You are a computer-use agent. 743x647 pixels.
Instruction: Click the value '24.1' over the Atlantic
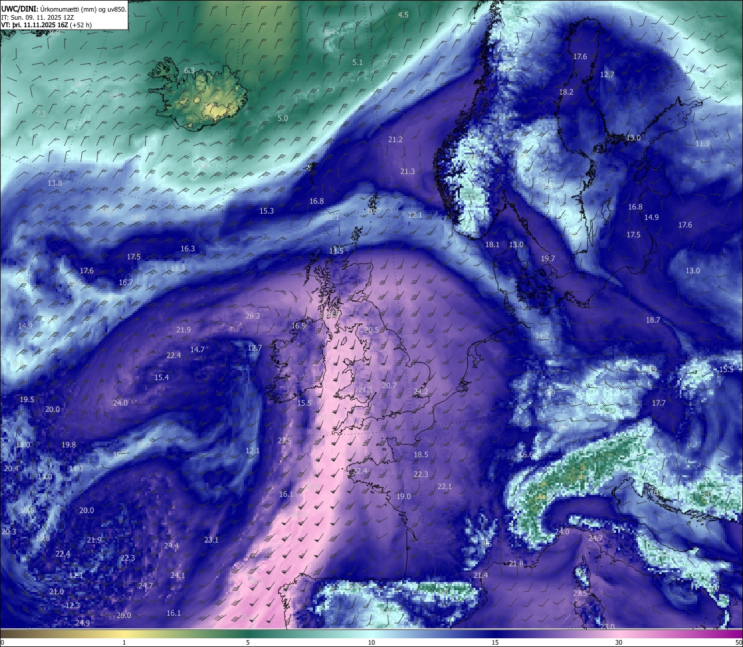(178, 575)
